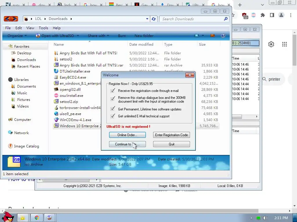This screenshot has height=222, width=297.
Task: Open the View menu
Action: coord(30,28)
